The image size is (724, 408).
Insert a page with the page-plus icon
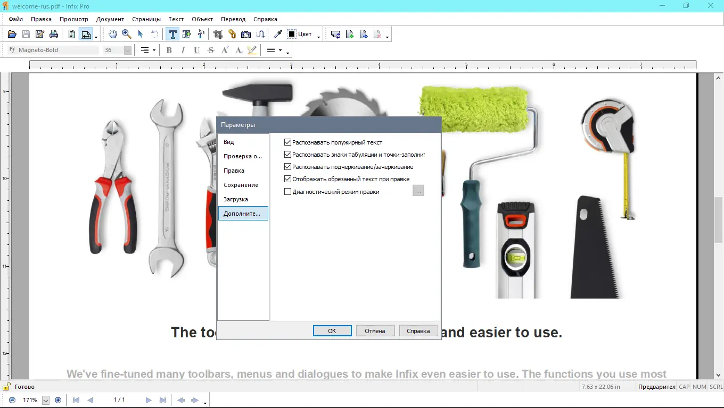[x=350, y=35]
